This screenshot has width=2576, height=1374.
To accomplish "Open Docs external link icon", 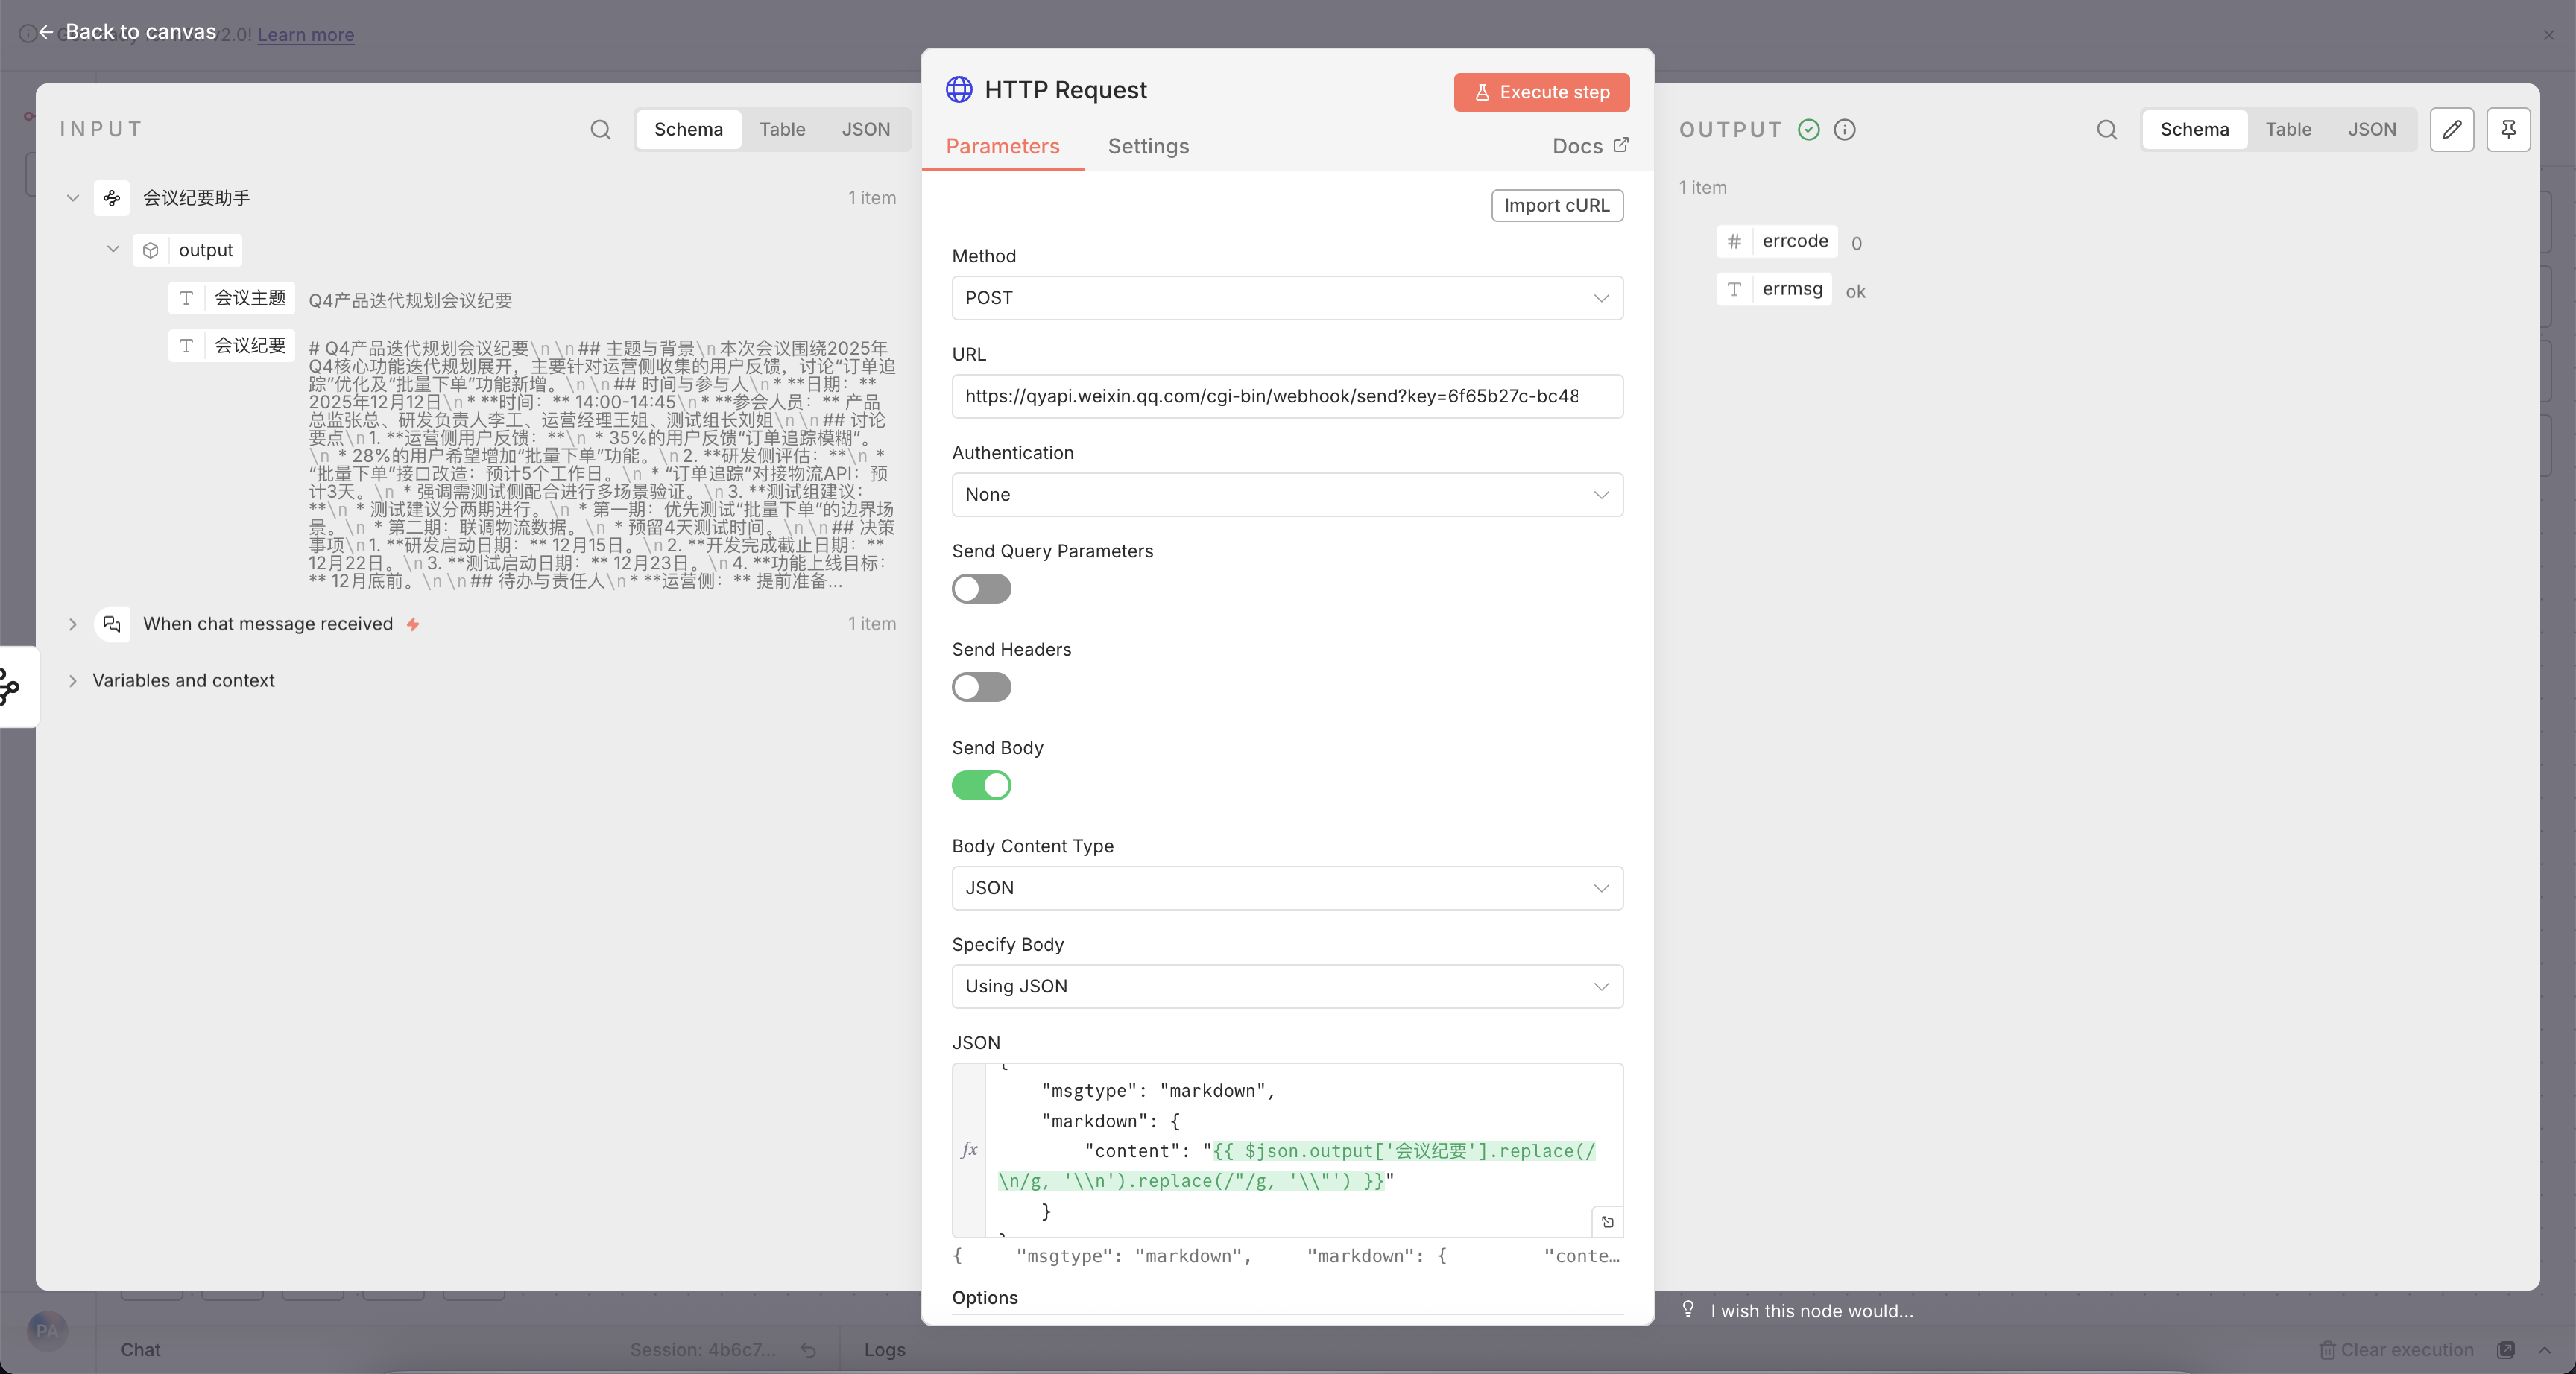I will [x=1620, y=146].
